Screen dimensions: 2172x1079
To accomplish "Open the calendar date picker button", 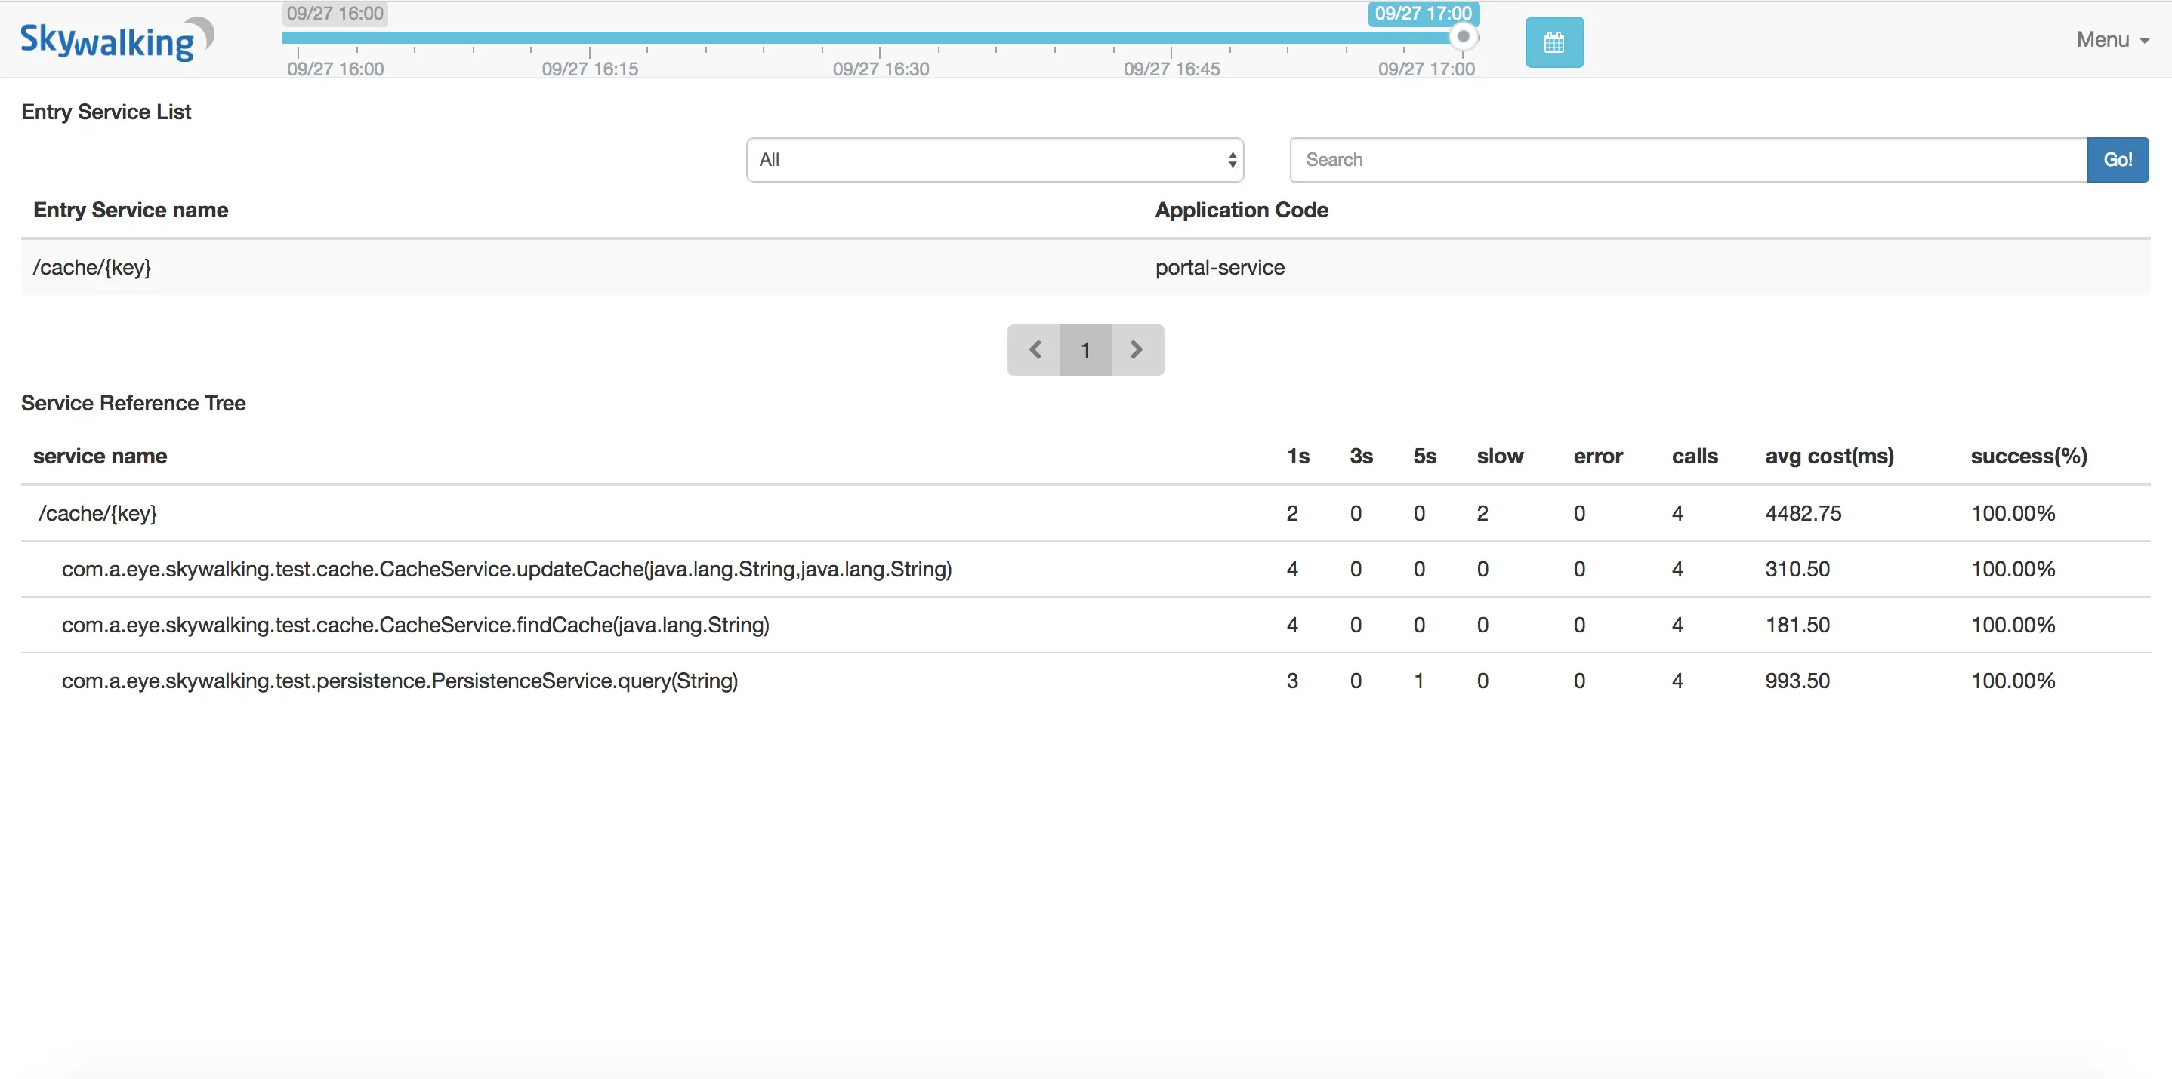I will (1553, 42).
